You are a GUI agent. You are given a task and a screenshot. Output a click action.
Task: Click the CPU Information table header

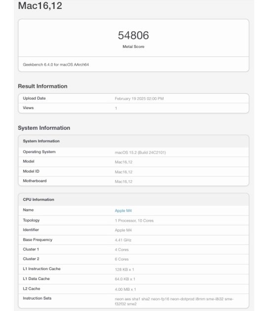(39, 199)
